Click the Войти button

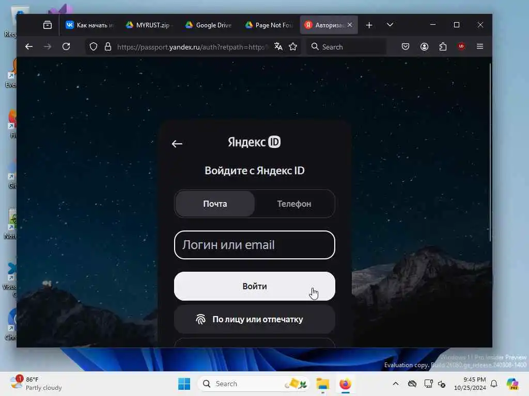click(x=254, y=286)
